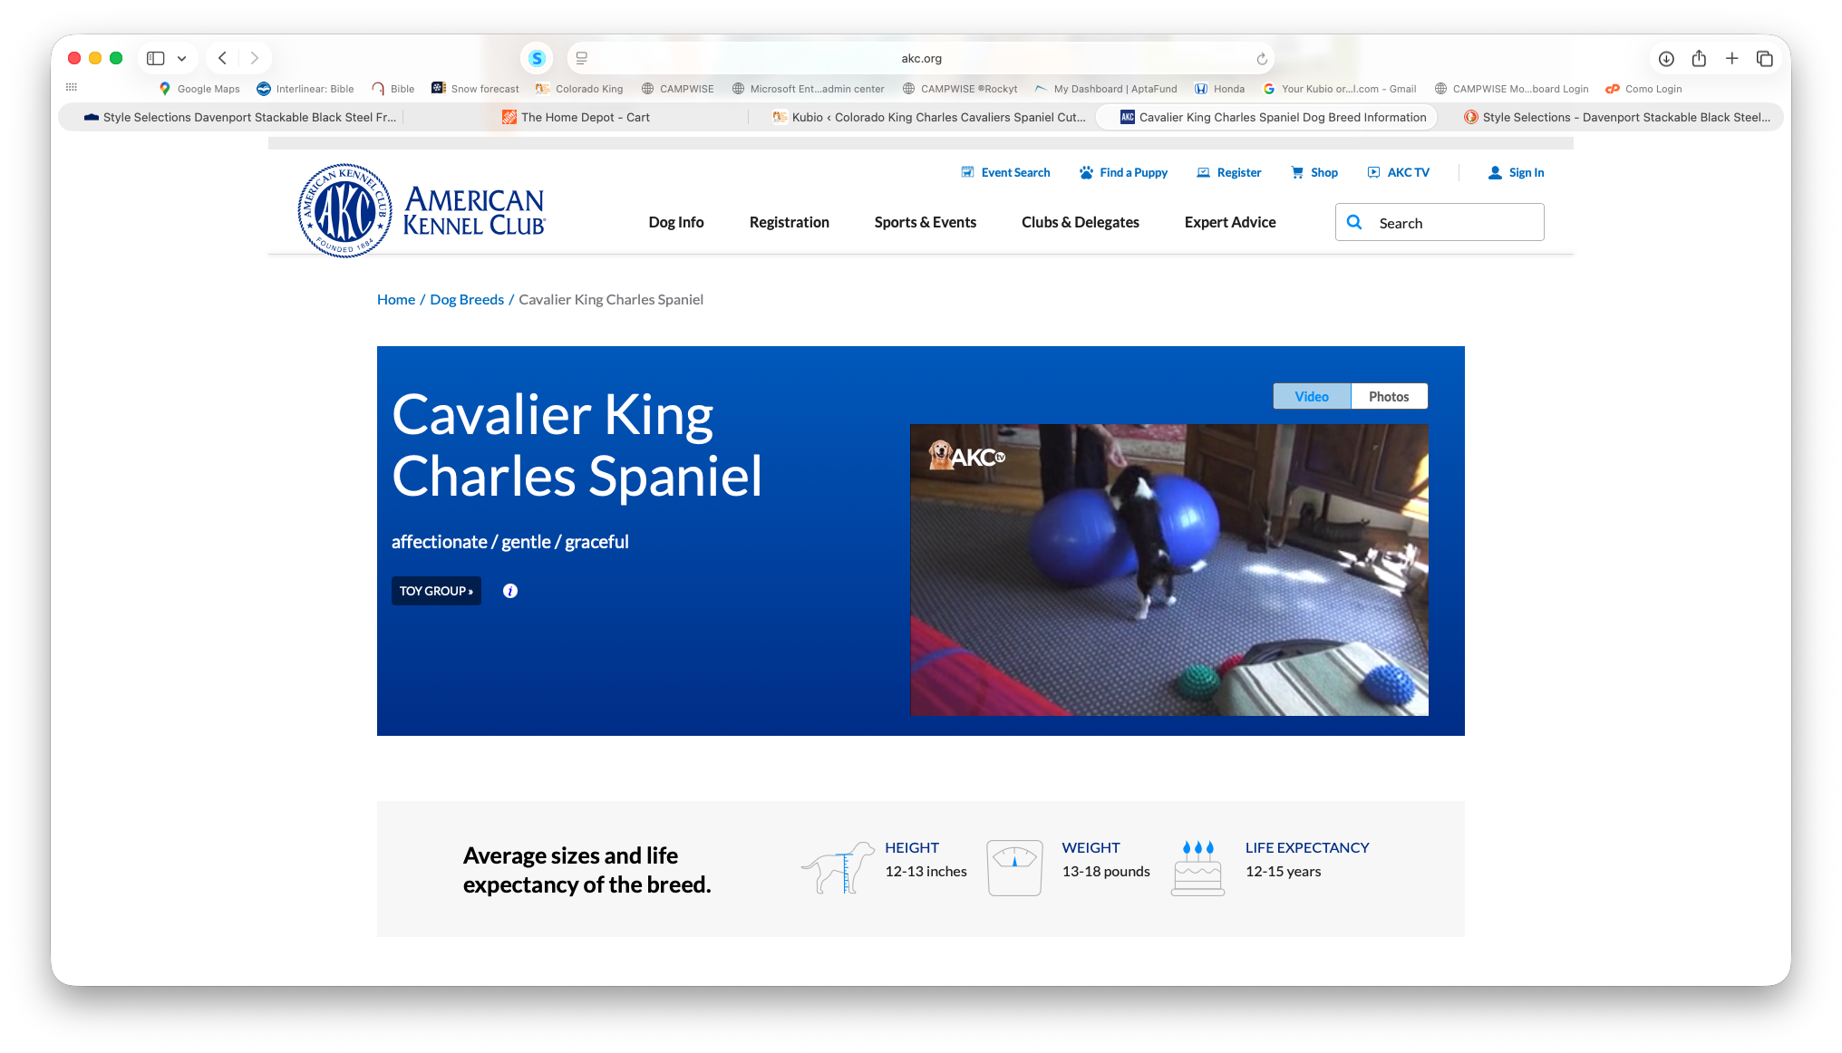
Task: Switch media view to Photos
Action: click(x=1388, y=396)
